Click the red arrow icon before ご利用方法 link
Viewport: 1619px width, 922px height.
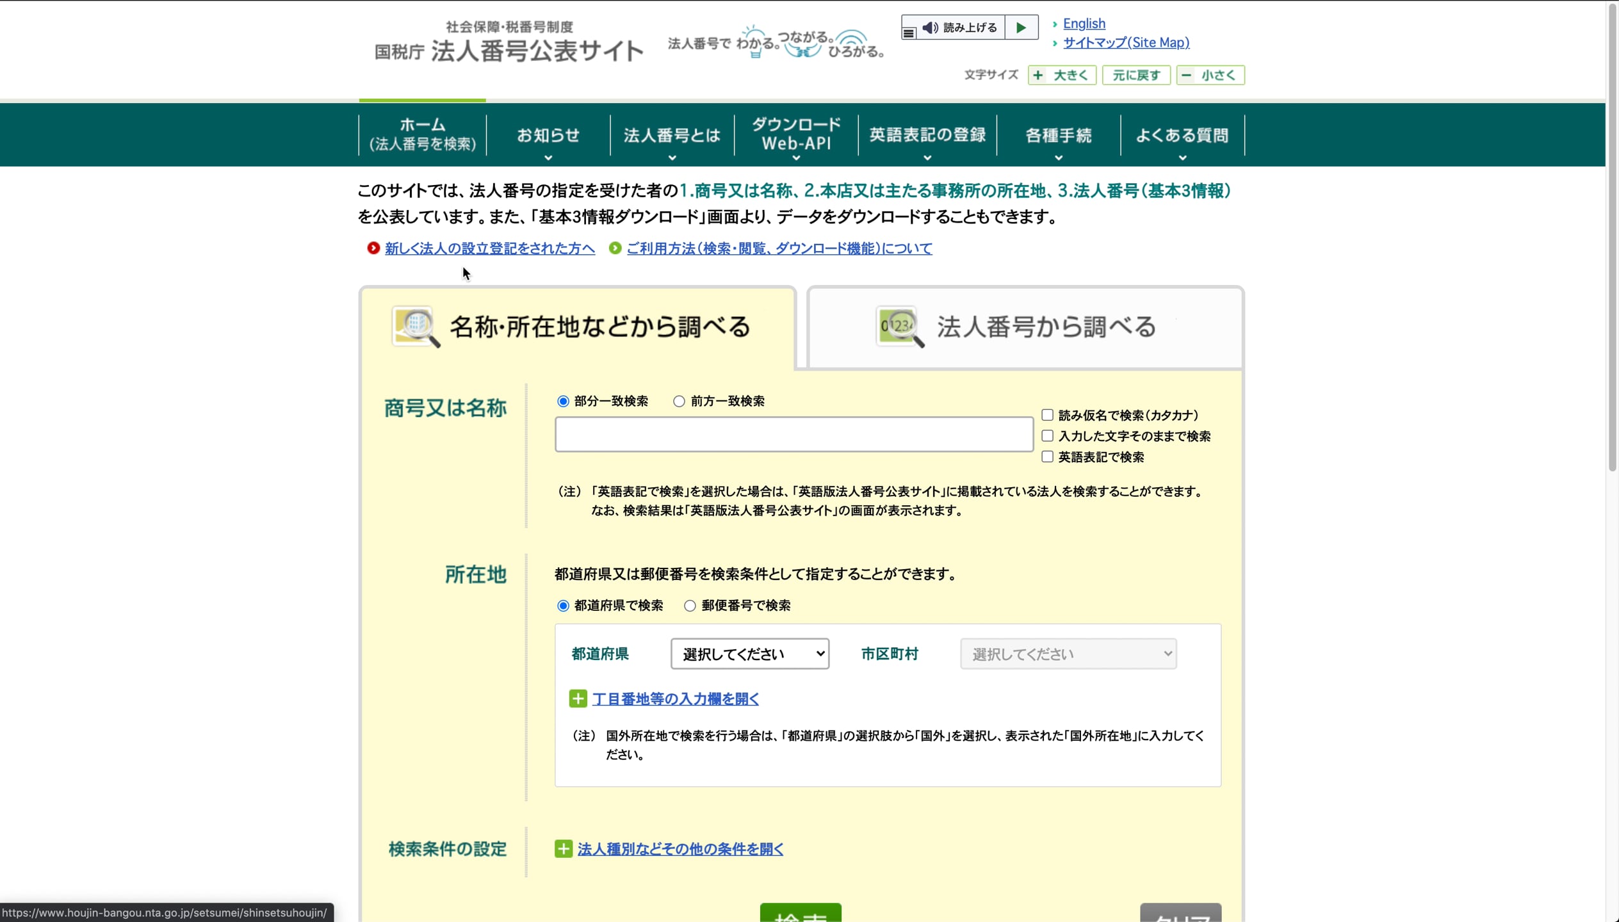coord(614,248)
